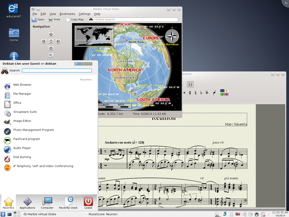Select voice 2 green swatch in MuseScore
289x217 pixels.
[x=222, y=94]
